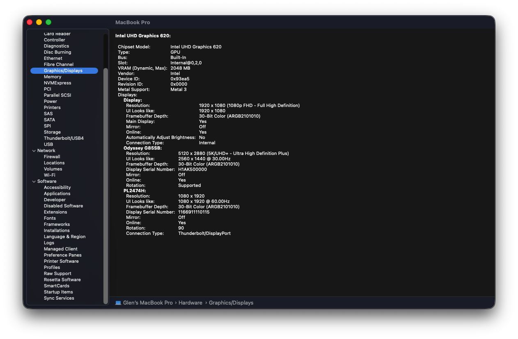Open Thunderbolt/USB4 in the hardware list
Image resolution: width=518 pixels, height=339 pixels.
coord(64,138)
